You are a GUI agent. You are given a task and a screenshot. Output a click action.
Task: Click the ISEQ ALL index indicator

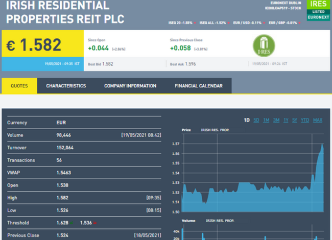tap(212, 23)
